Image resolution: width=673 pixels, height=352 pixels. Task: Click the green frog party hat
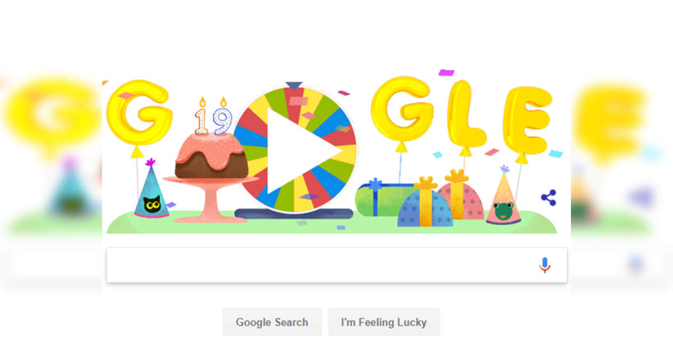coord(503,196)
